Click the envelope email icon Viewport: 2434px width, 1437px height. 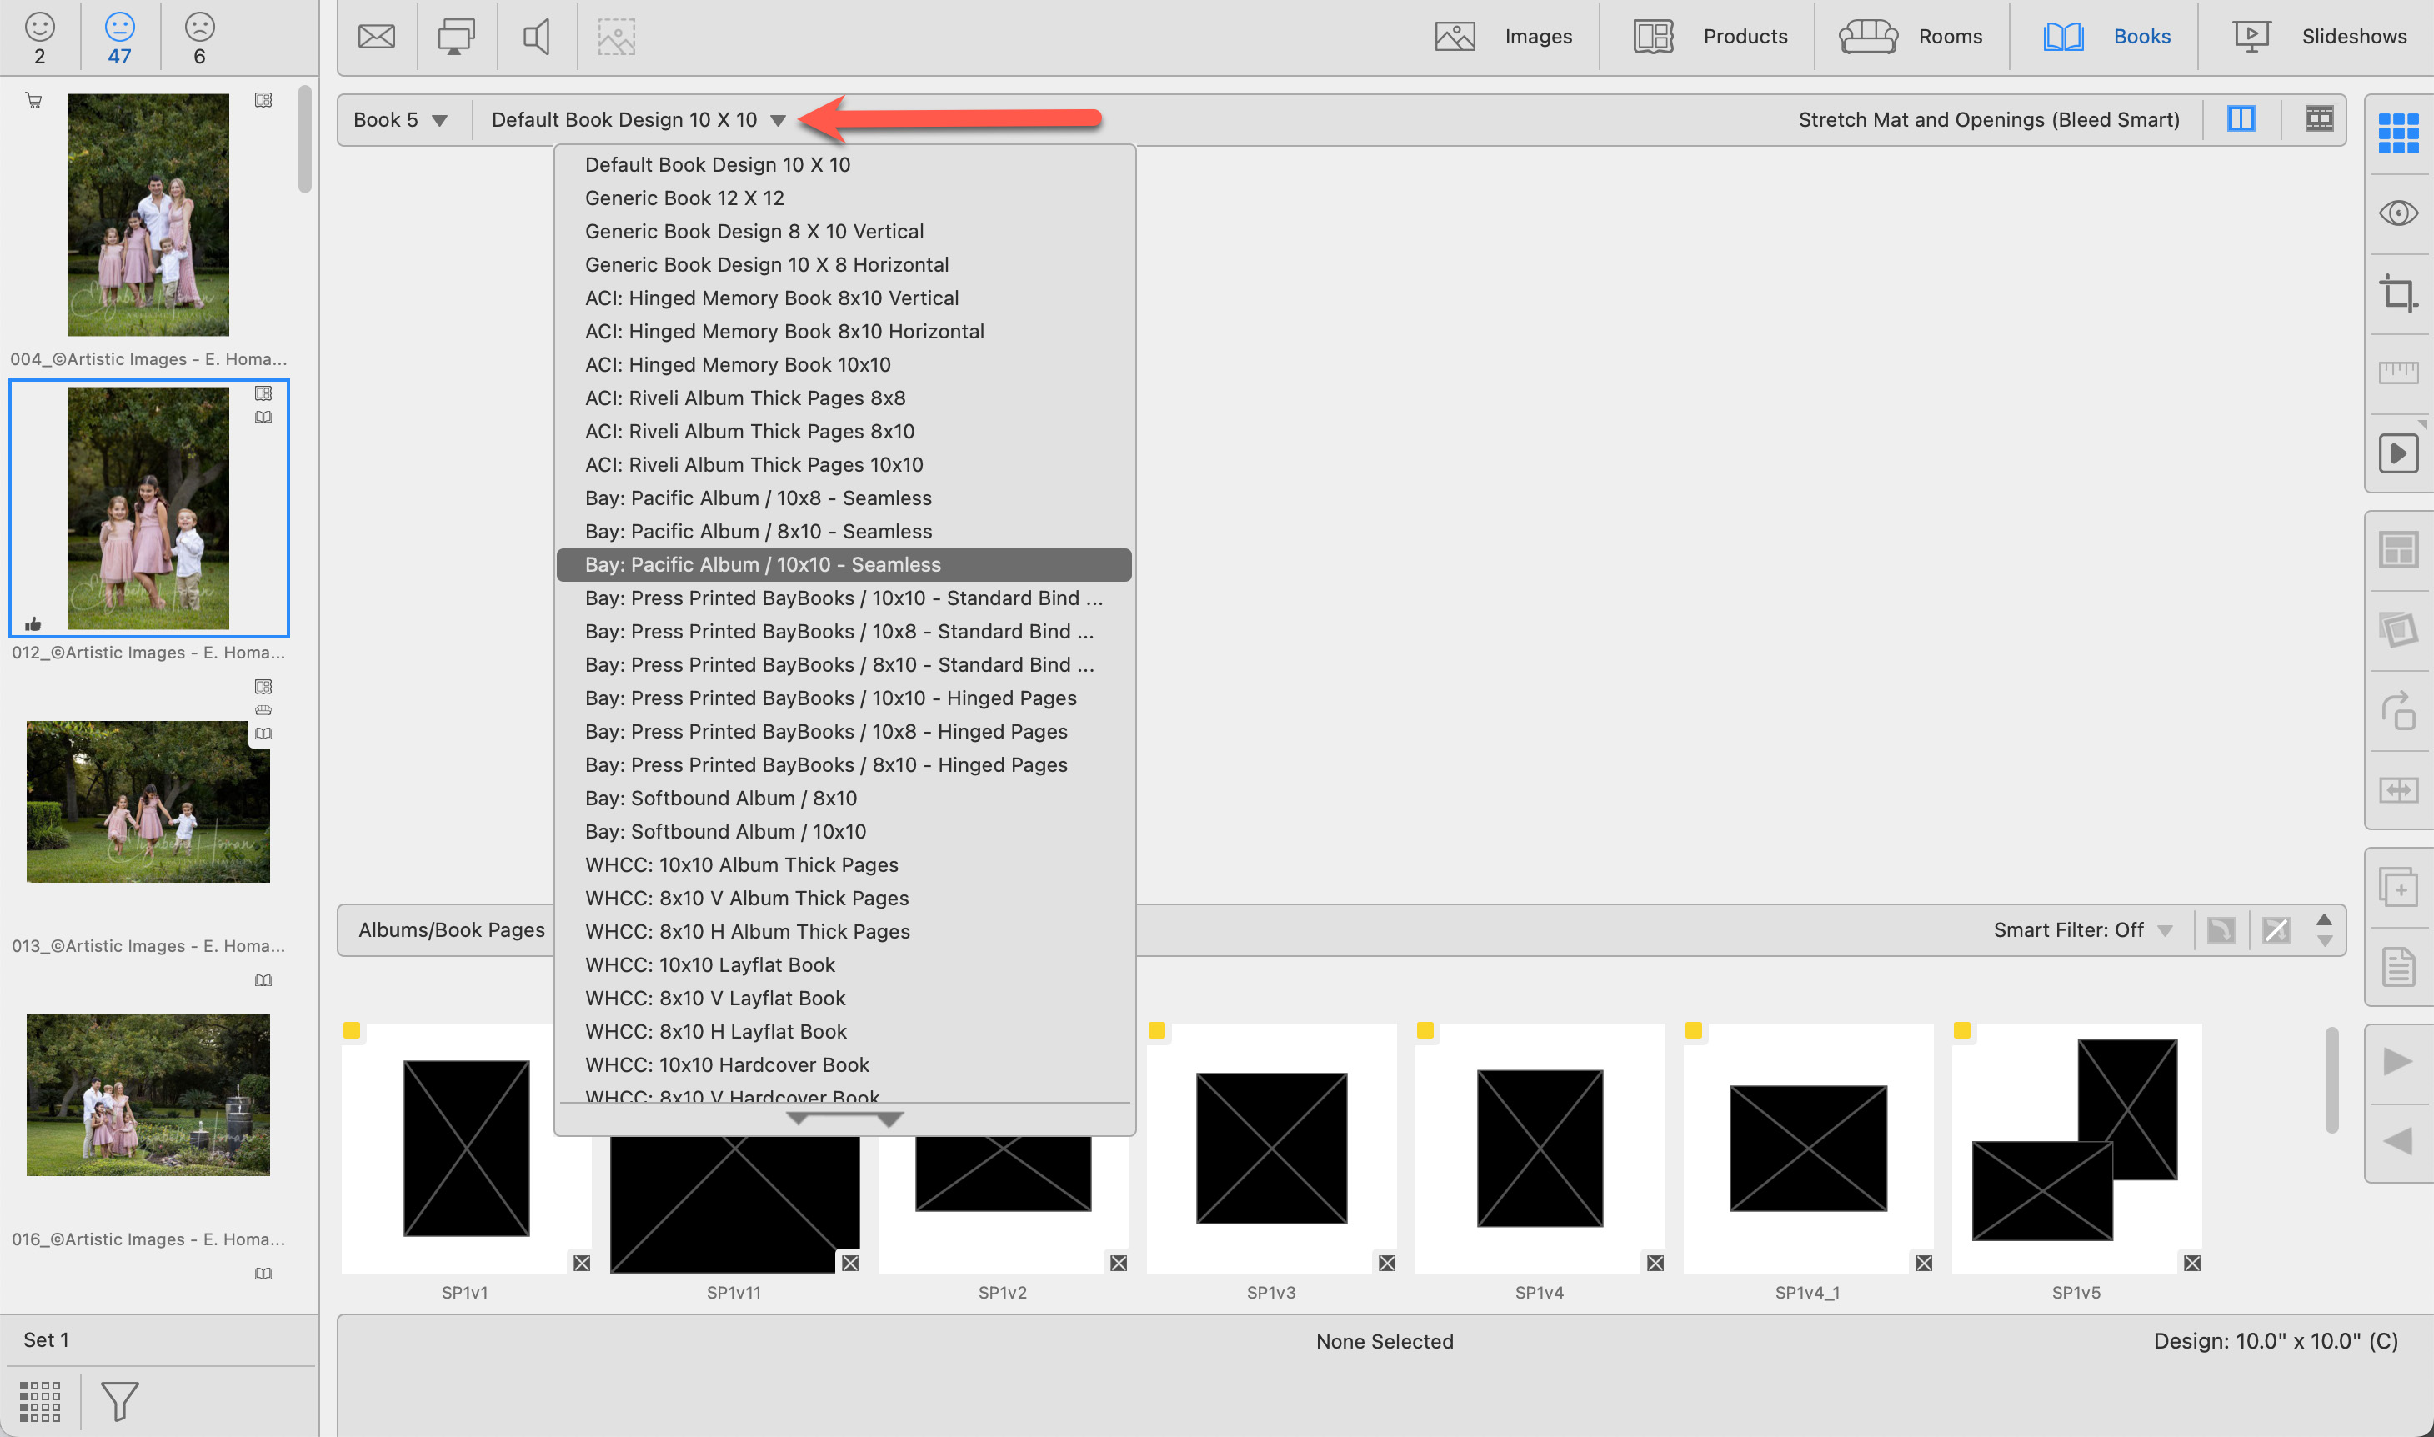[376, 37]
